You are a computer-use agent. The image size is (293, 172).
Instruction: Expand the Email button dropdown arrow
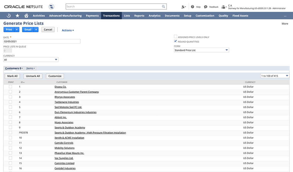pos(36,30)
